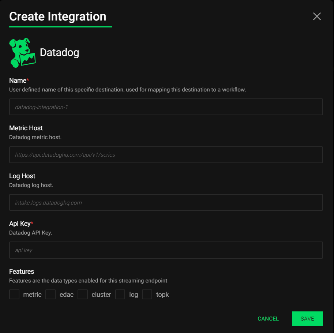Click into the Log Host field

click(x=166, y=202)
